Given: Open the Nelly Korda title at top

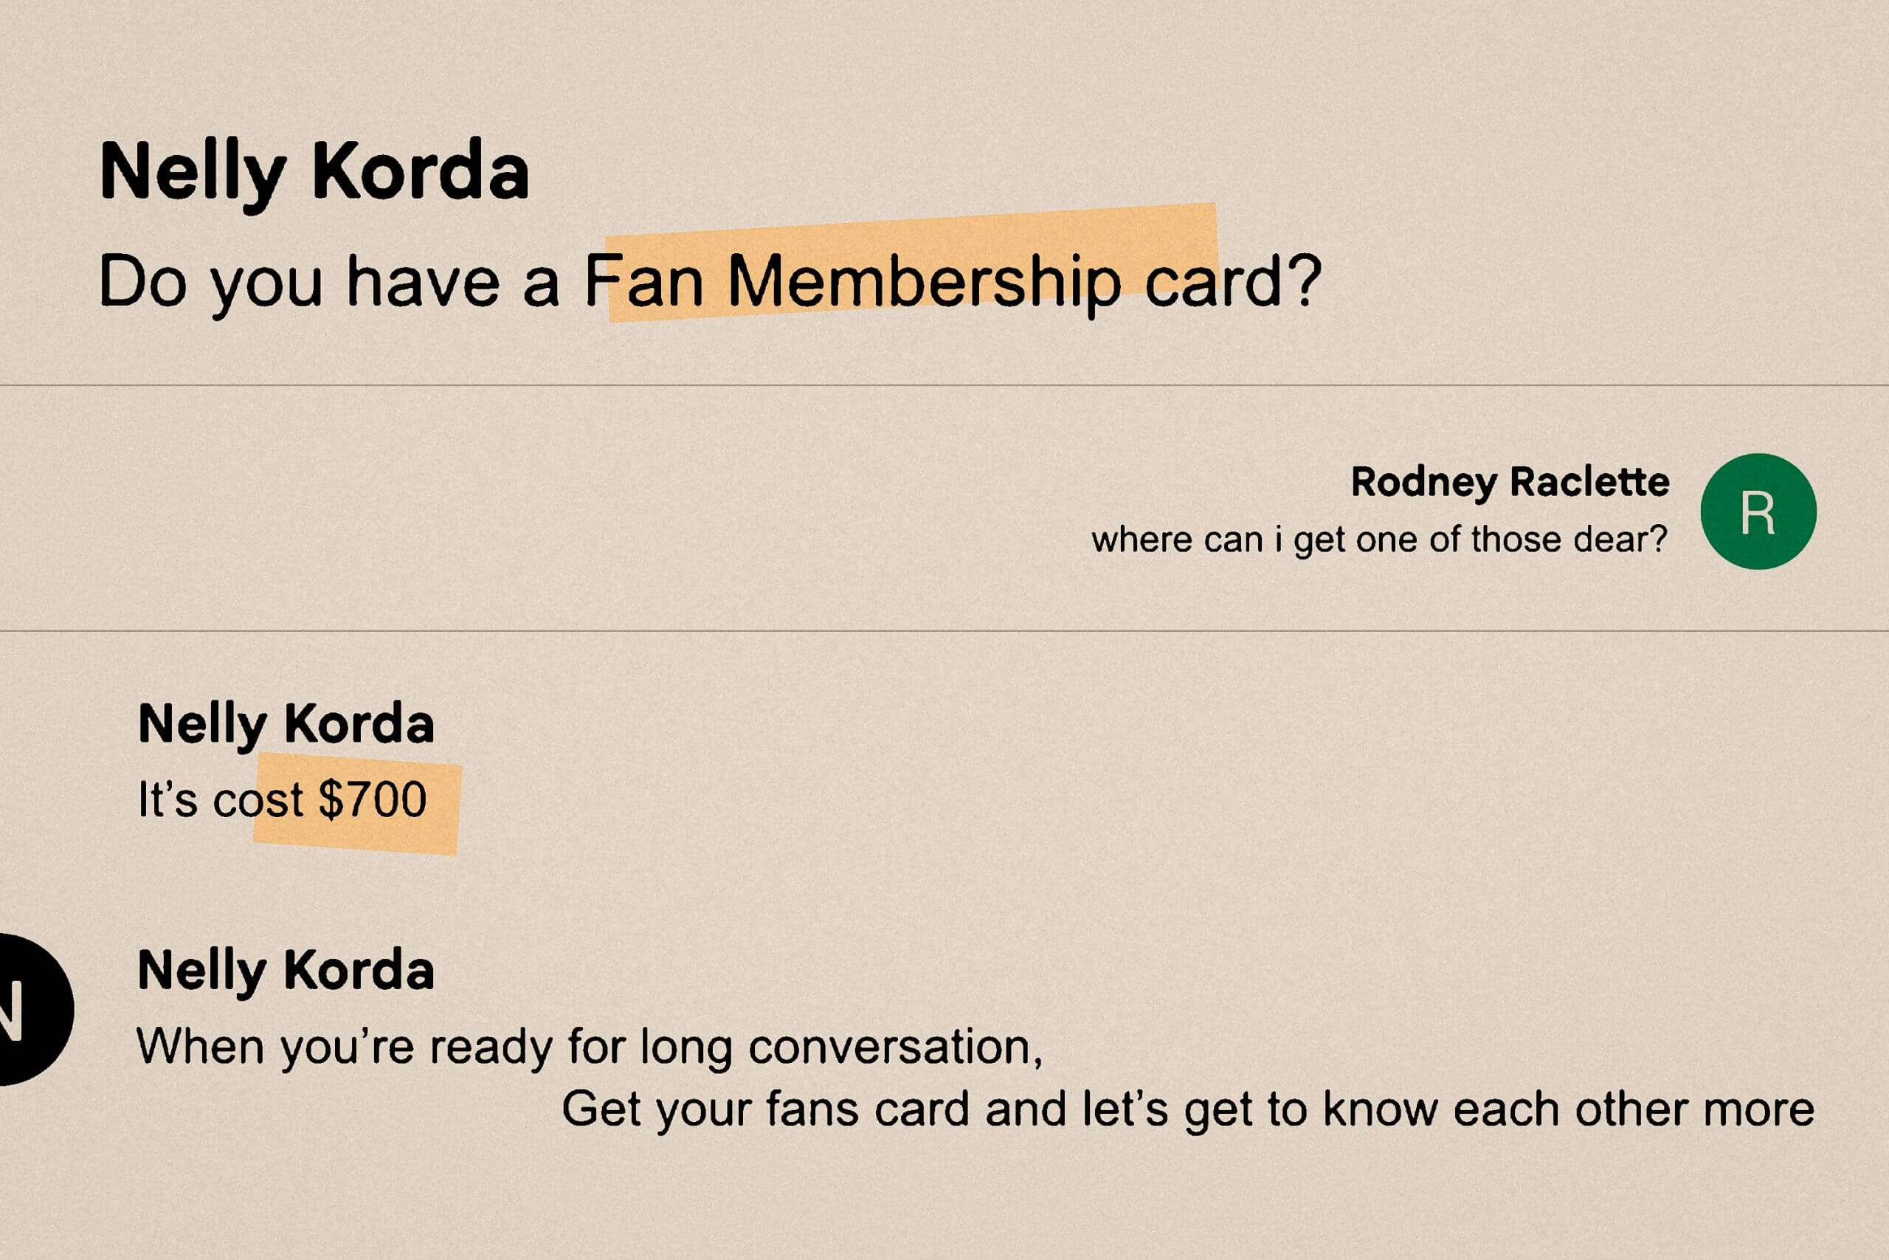Looking at the screenshot, I should 314,171.
